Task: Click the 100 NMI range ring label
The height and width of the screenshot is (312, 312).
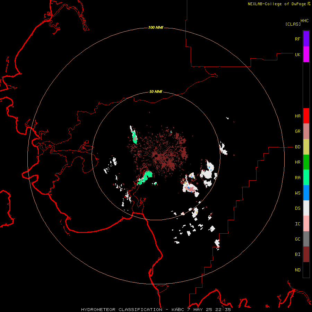Action: pos(156,27)
